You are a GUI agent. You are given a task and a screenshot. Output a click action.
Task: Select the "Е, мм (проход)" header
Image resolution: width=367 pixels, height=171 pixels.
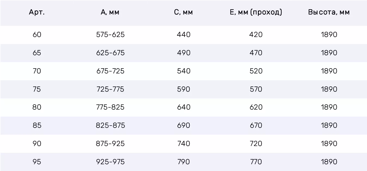(256, 12)
